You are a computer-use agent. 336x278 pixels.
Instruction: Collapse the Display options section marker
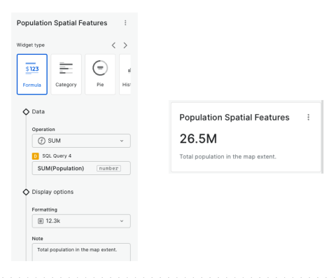(26, 192)
